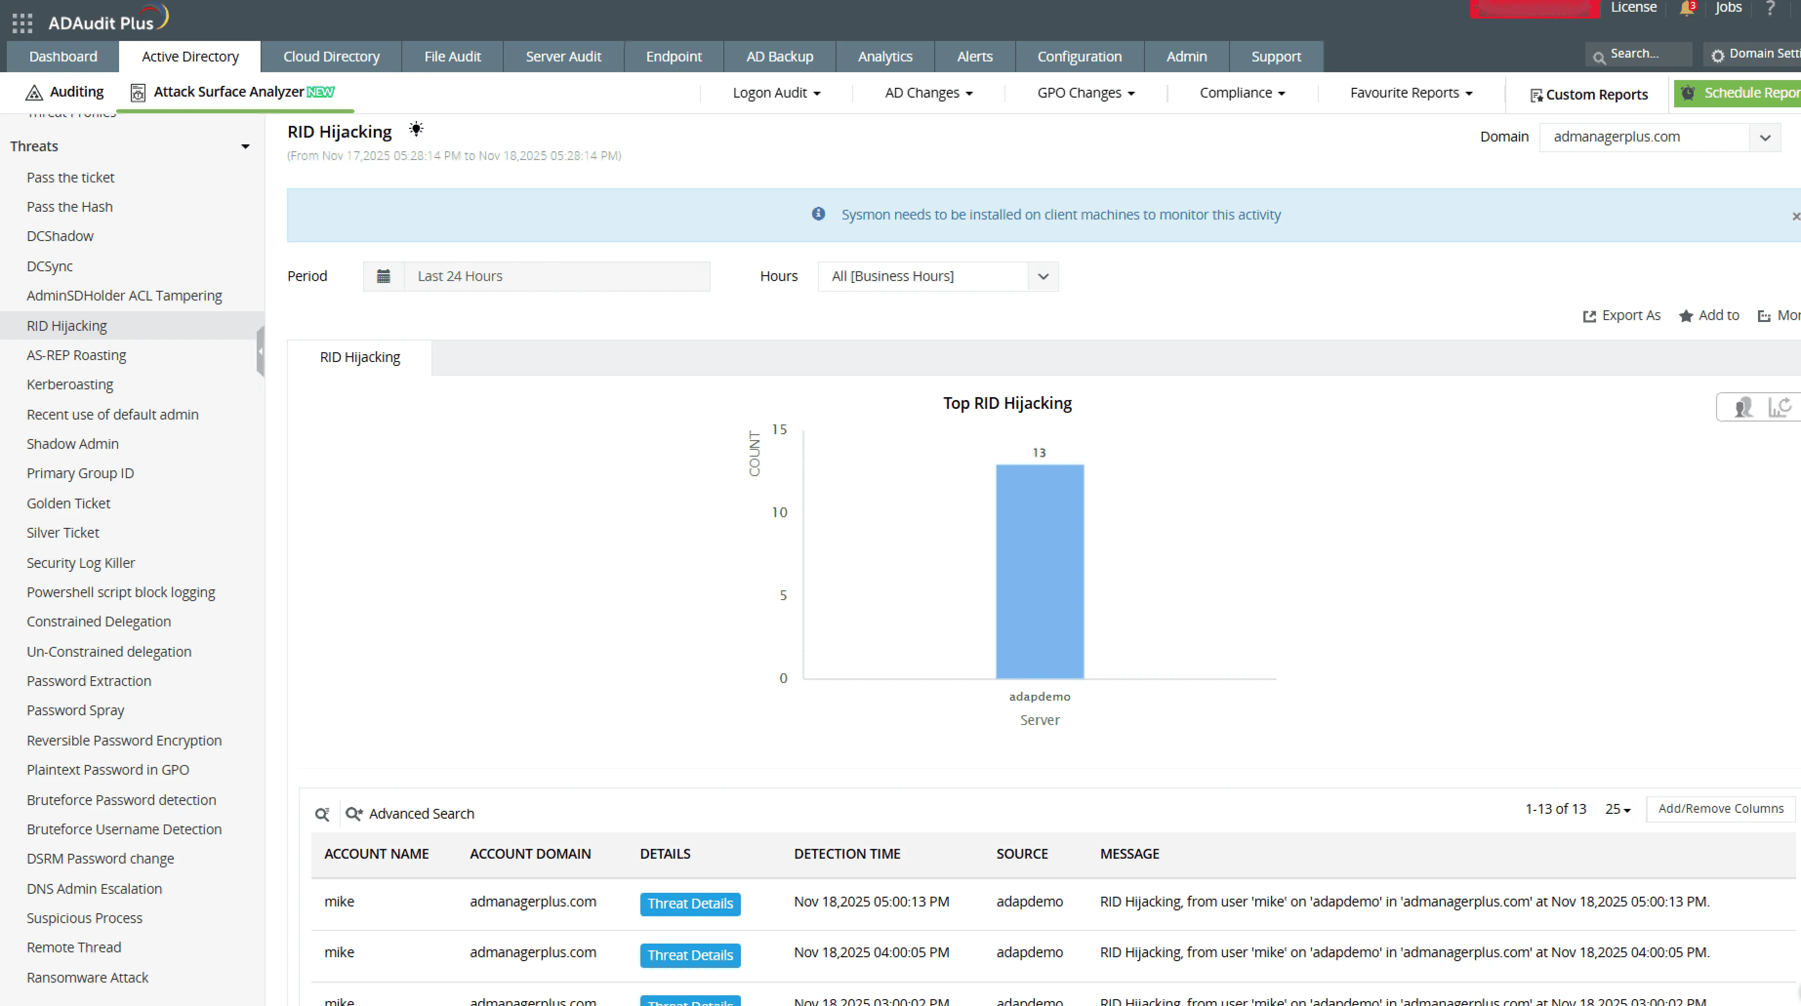The width and height of the screenshot is (1801, 1006).
Task: Open Schedule Reports
Action: [1738, 93]
